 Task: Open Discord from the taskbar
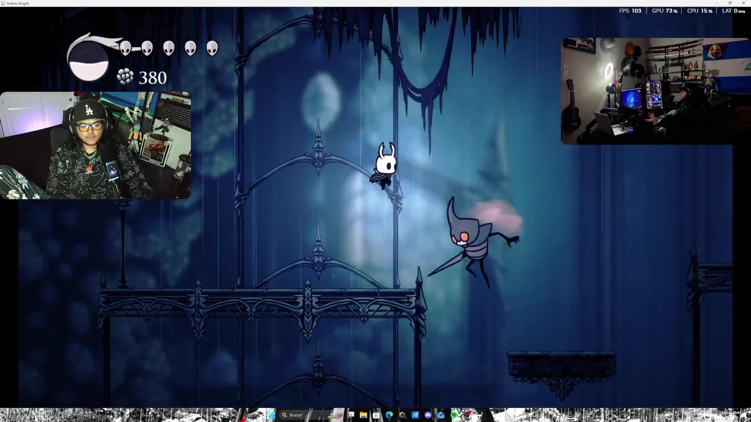coord(428,415)
